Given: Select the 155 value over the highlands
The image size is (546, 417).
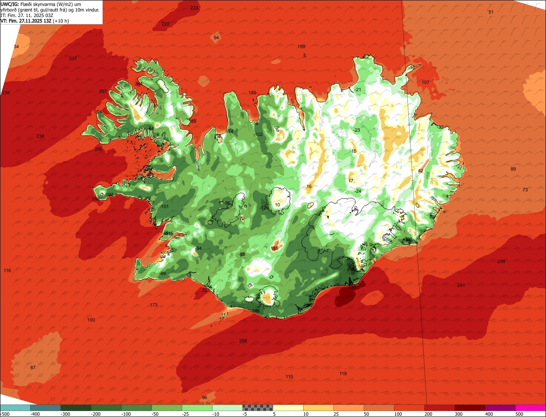Looking at the screenshot, I should coord(275,248).
